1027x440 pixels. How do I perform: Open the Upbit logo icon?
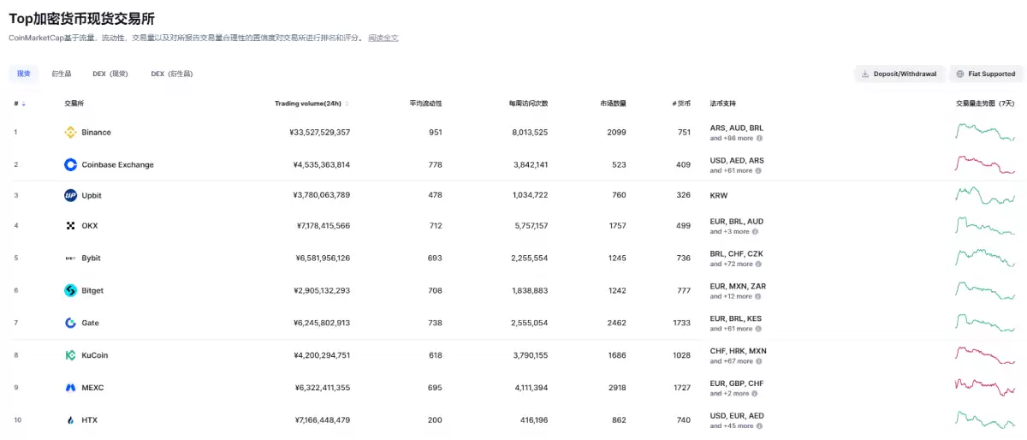(x=70, y=195)
